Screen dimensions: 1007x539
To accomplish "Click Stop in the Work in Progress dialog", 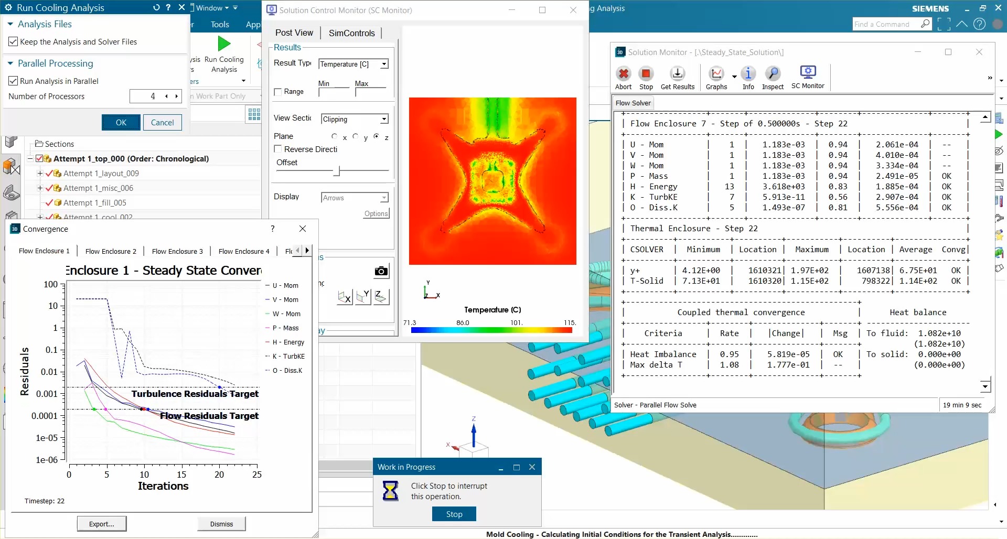I will [x=454, y=514].
